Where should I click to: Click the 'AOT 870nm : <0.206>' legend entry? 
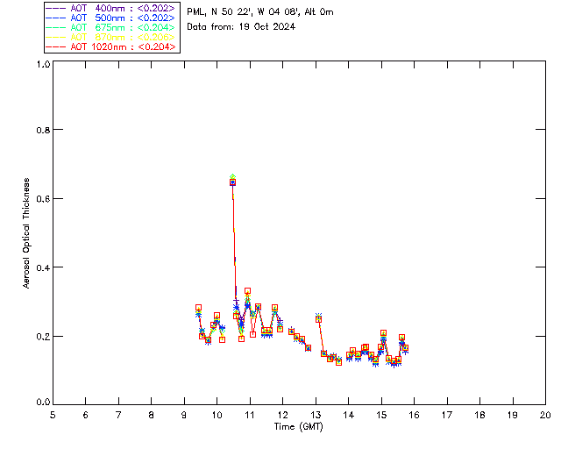point(110,37)
